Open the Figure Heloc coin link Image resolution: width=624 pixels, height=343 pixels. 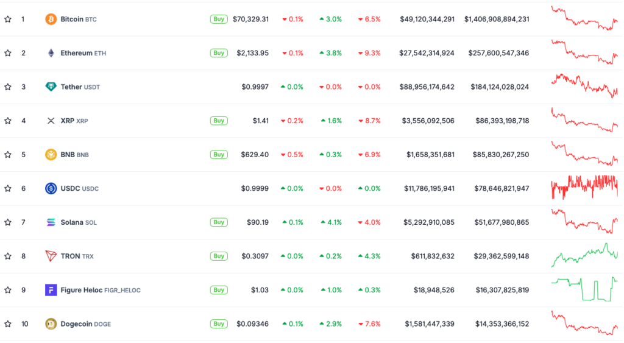coord(100,290)
